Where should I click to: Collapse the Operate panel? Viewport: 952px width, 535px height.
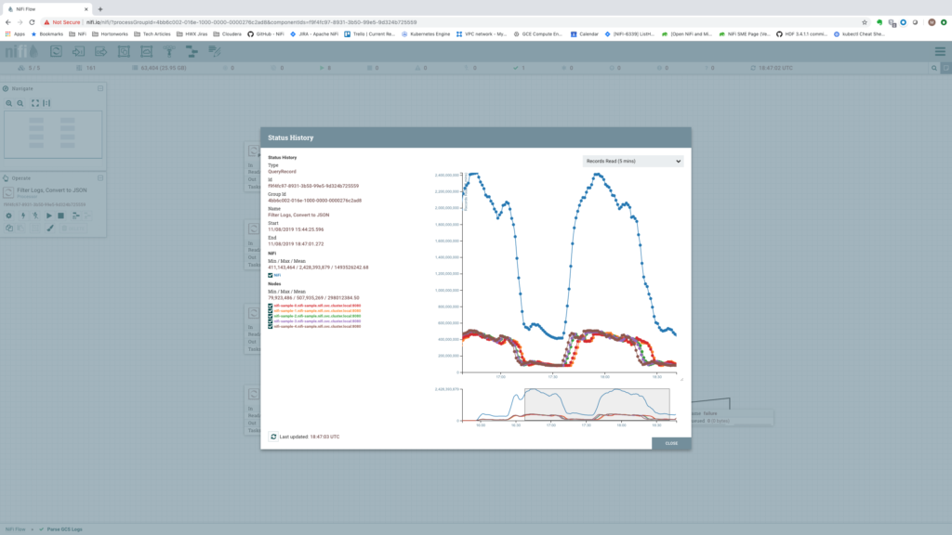click(100, 178)
